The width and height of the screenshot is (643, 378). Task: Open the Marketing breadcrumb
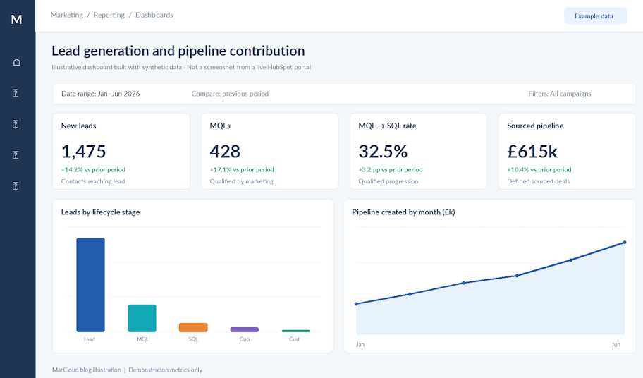67,15
